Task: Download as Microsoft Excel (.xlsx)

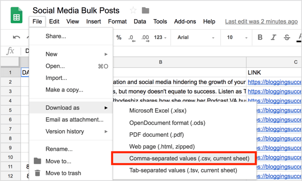Action: 185,111
